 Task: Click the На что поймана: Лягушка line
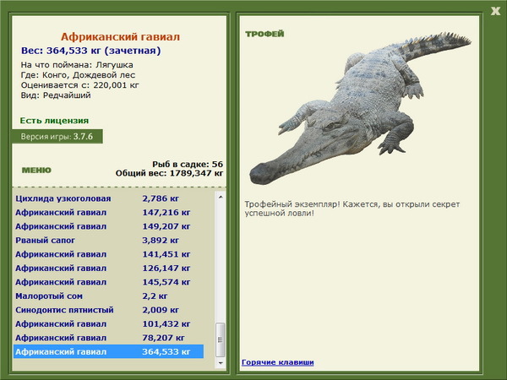tap(77, 65)
